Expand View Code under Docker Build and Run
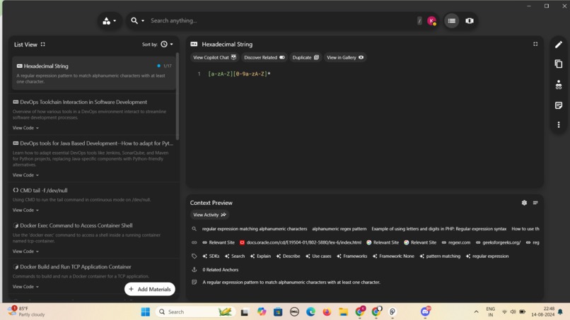Viewport: 570px width, 320px height. pyautogui.click(x=25, y=287)
